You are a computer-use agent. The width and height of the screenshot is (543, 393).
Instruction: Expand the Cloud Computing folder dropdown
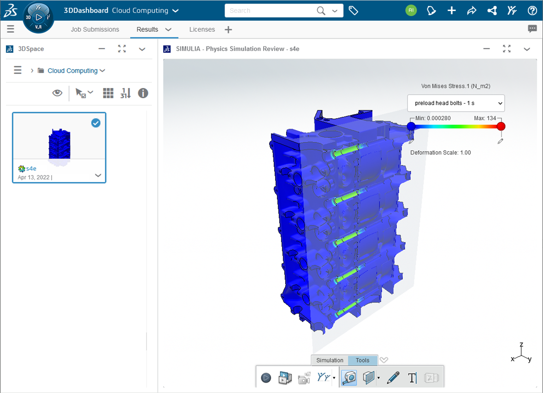102,70
